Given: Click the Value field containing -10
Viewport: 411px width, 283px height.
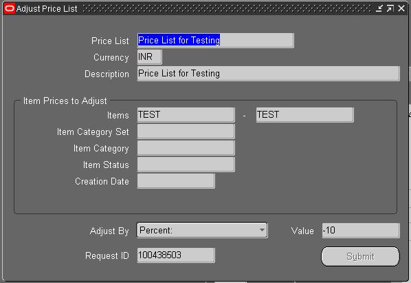Looking at the screenshot, I should click(361, 231).
